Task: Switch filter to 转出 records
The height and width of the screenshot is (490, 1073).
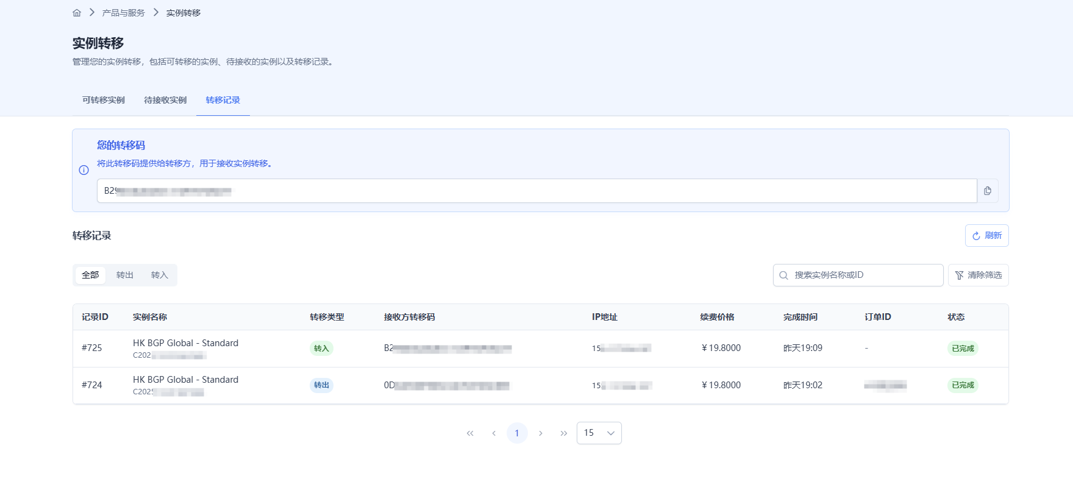Action: pyautogui.click(x=125, y=275)
